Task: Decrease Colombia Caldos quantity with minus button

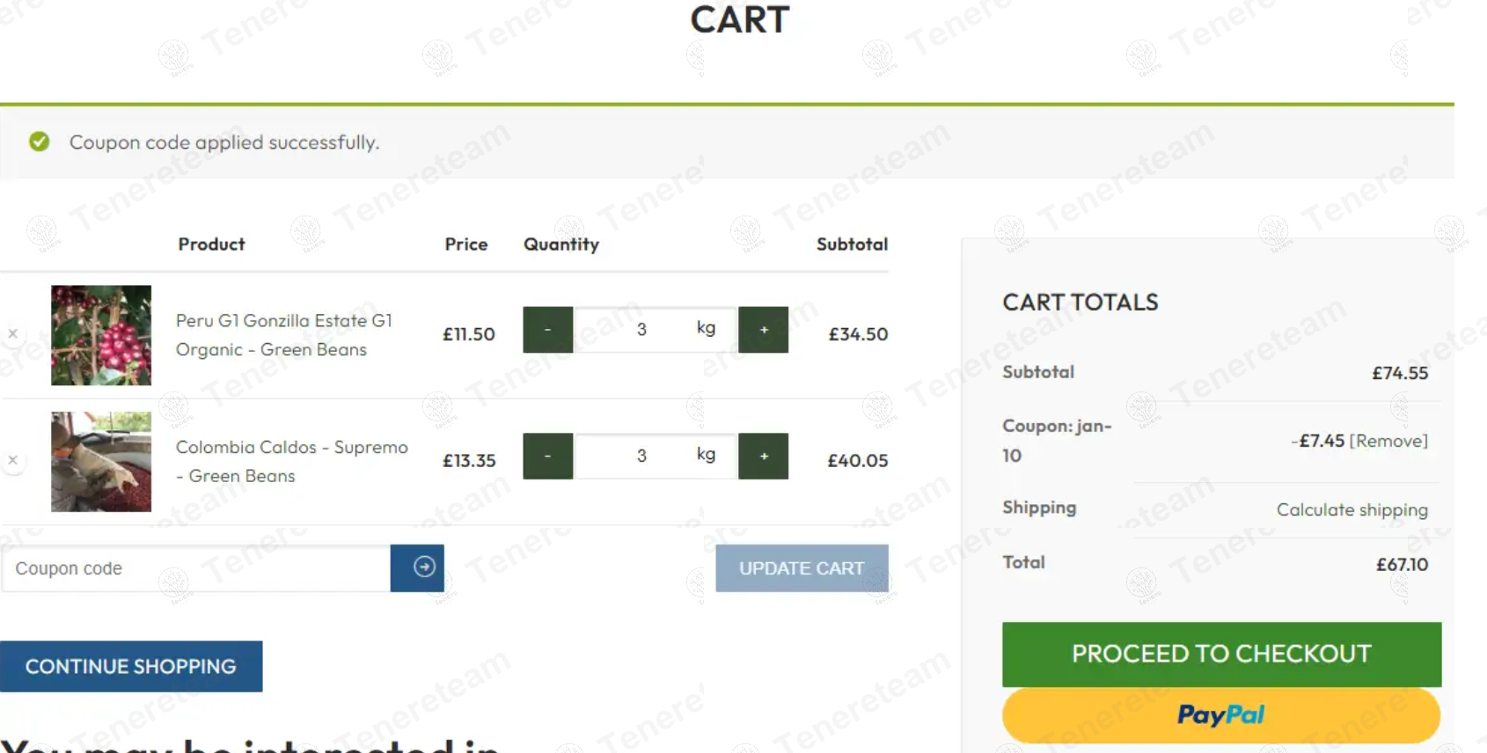Action: click(x=547, y=457)
